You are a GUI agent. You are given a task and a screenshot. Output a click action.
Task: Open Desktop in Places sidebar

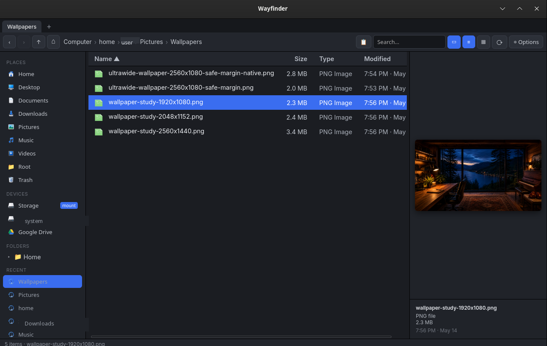pyautogui.click(x=43, y=87)
